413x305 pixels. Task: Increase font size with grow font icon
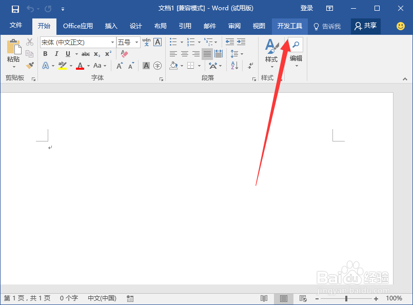click(x=120, y=66)
